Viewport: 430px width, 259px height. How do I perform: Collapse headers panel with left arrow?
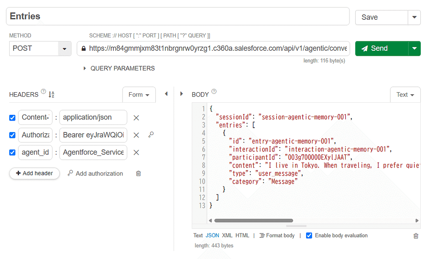point(166,94)
